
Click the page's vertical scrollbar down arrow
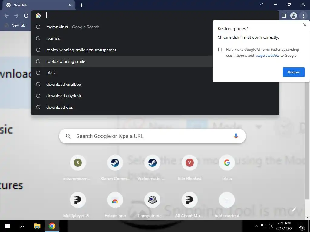[308, 217]
